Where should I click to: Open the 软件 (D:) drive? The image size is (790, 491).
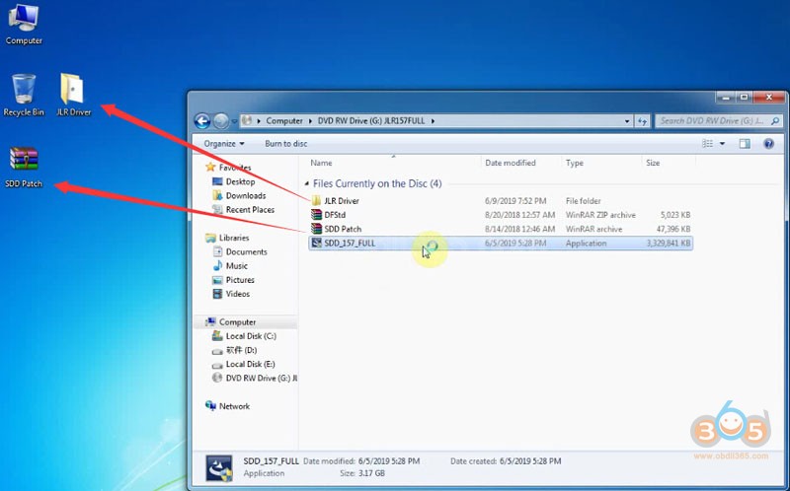click(241, 350)
